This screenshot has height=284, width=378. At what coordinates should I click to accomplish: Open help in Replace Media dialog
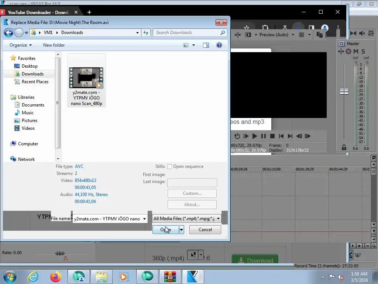pos(219,45)
